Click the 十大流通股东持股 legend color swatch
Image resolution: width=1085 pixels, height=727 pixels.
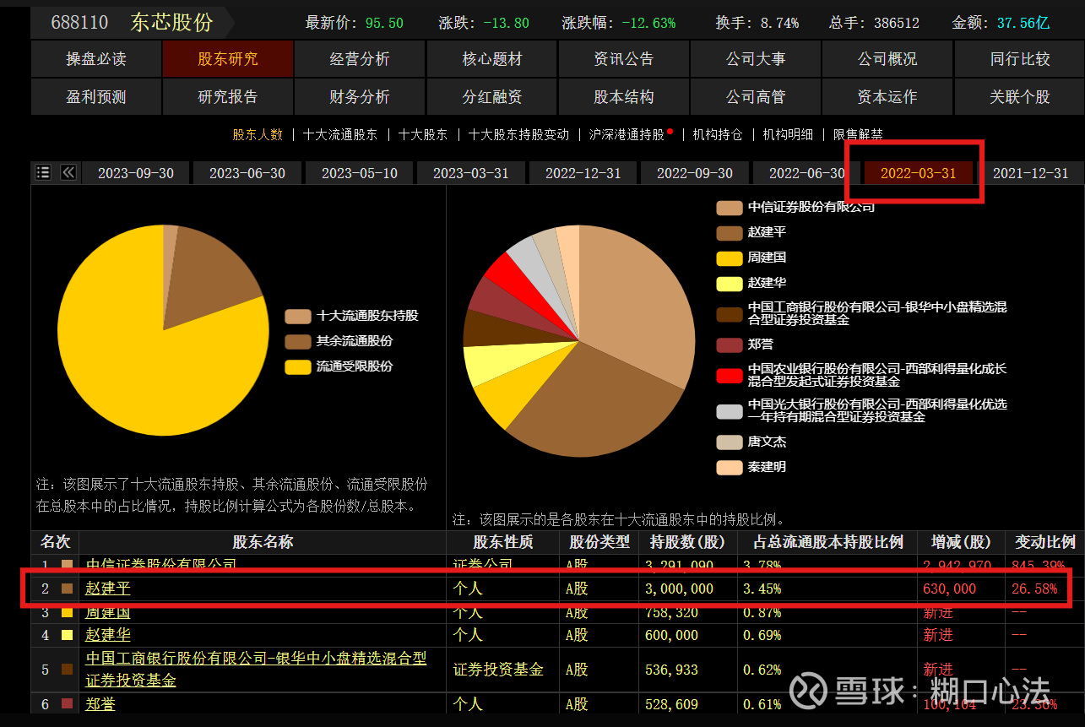point(298,316)
